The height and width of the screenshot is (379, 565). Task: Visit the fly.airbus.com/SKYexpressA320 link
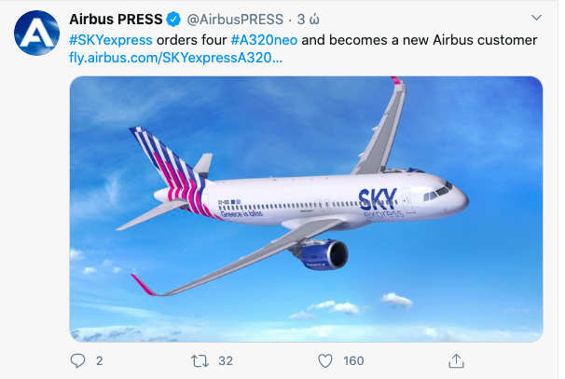click(176, 59)
